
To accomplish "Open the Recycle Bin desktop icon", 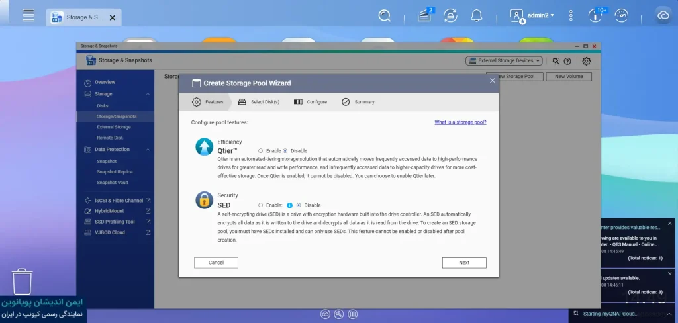I will [x=22, y=281].
